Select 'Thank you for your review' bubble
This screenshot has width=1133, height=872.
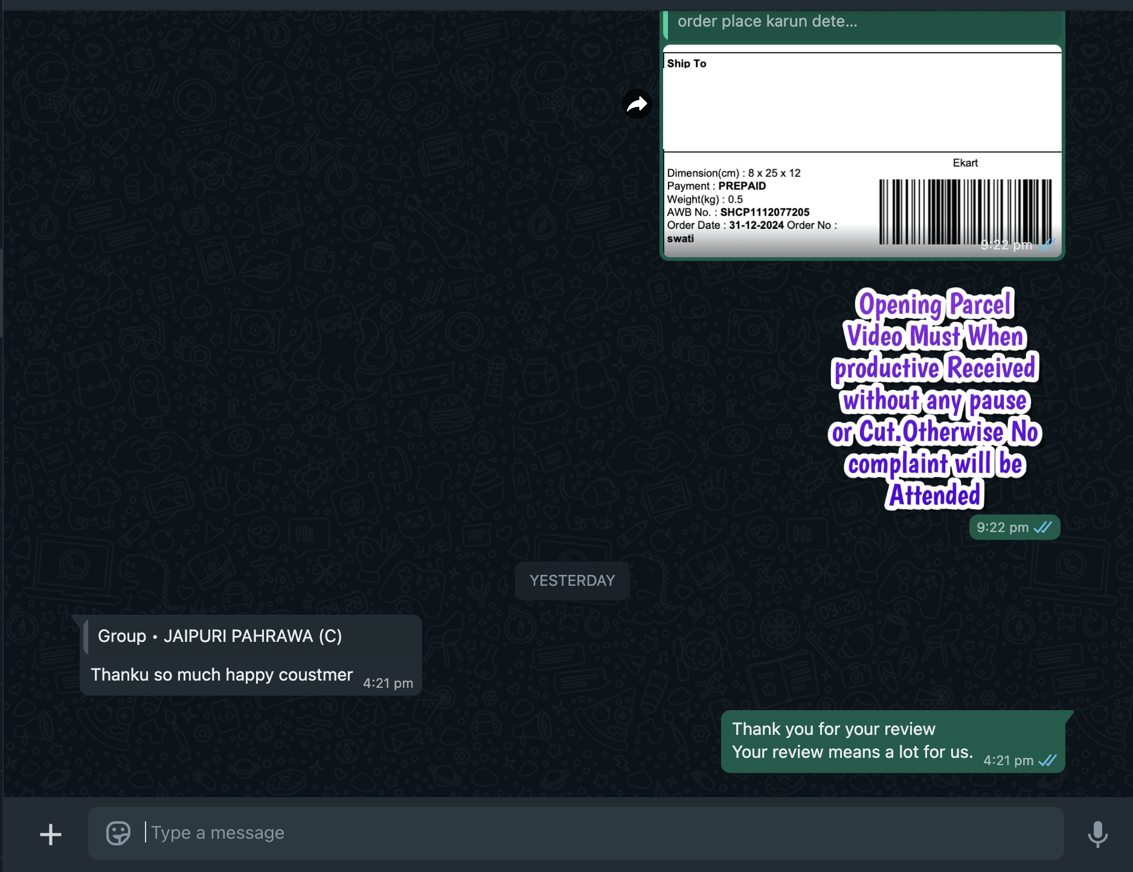[833, 729]
